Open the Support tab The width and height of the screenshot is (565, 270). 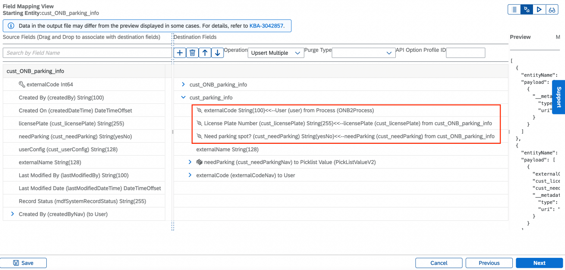point(560,97)
